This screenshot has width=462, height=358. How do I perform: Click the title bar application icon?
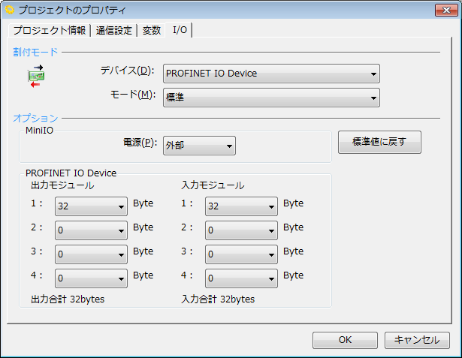[10, 10]
